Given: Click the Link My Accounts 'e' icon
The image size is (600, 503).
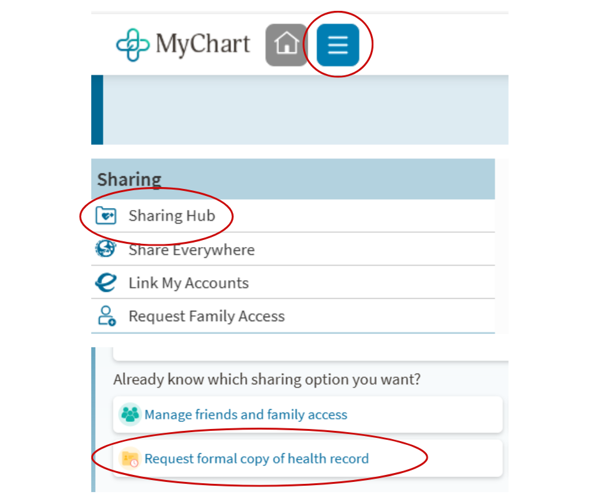Looking at the screenshot, I should pos(106,283).
